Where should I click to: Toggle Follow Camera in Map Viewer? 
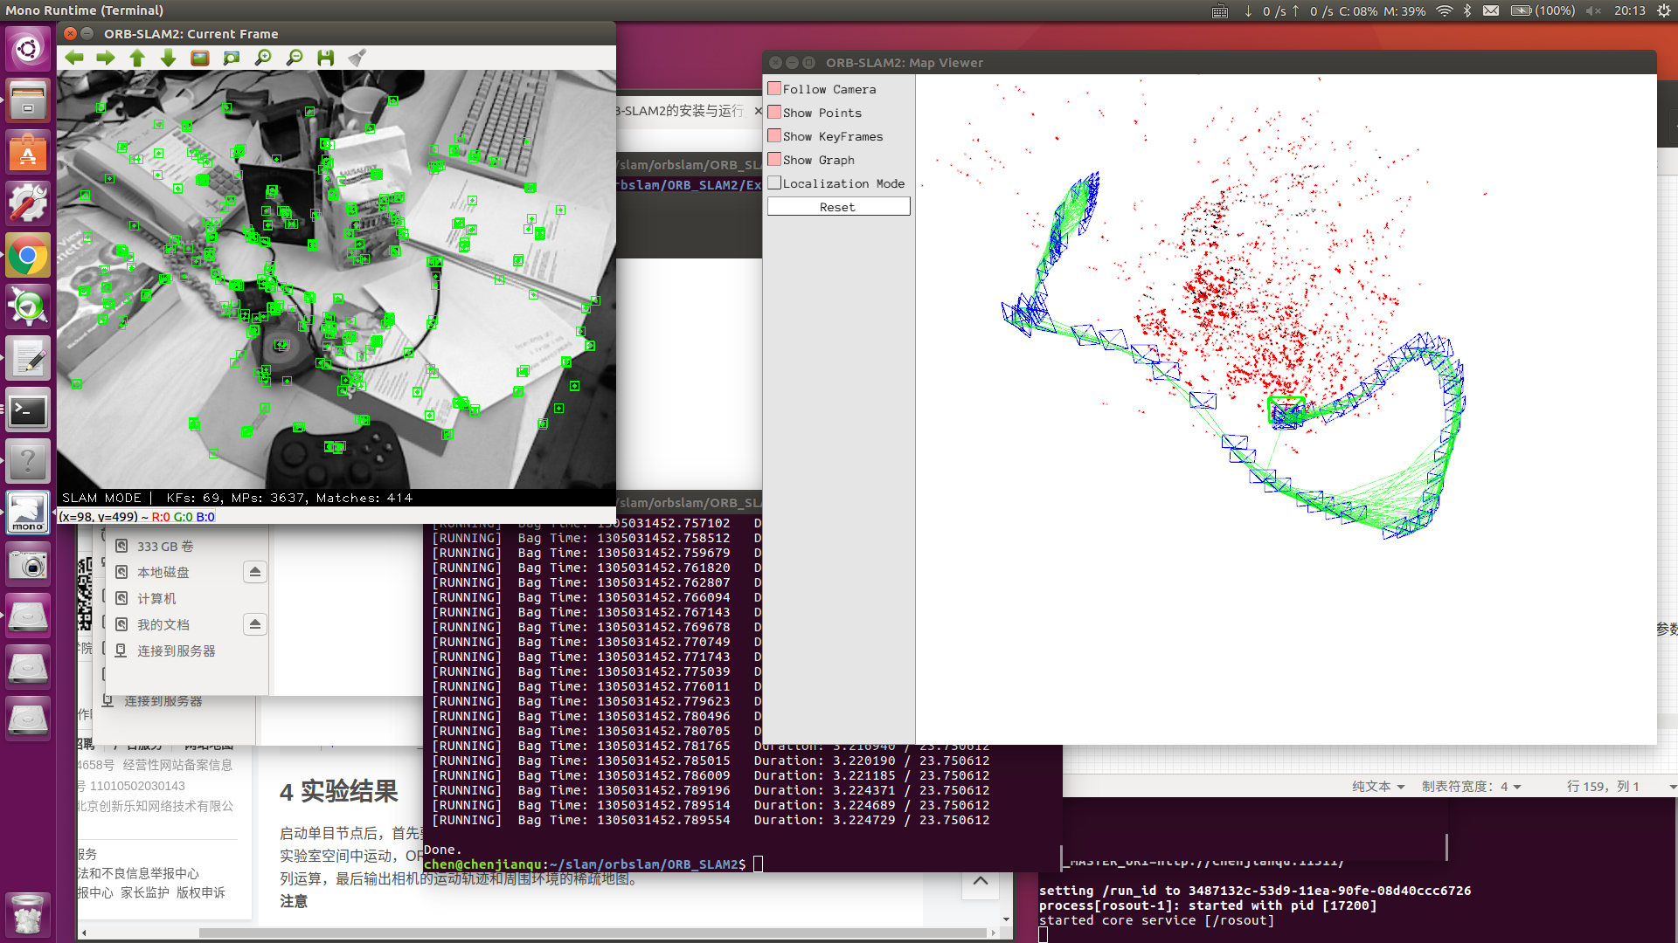(774, 88)
